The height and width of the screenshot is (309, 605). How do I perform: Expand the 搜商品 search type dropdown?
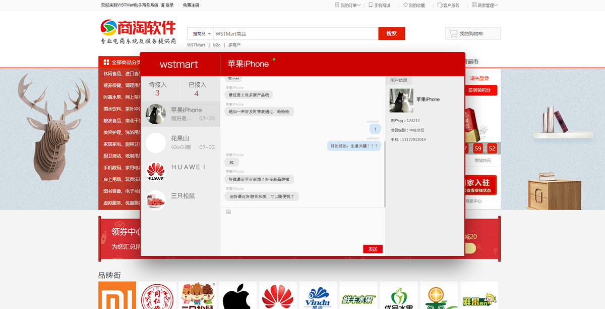coord(201,34)
